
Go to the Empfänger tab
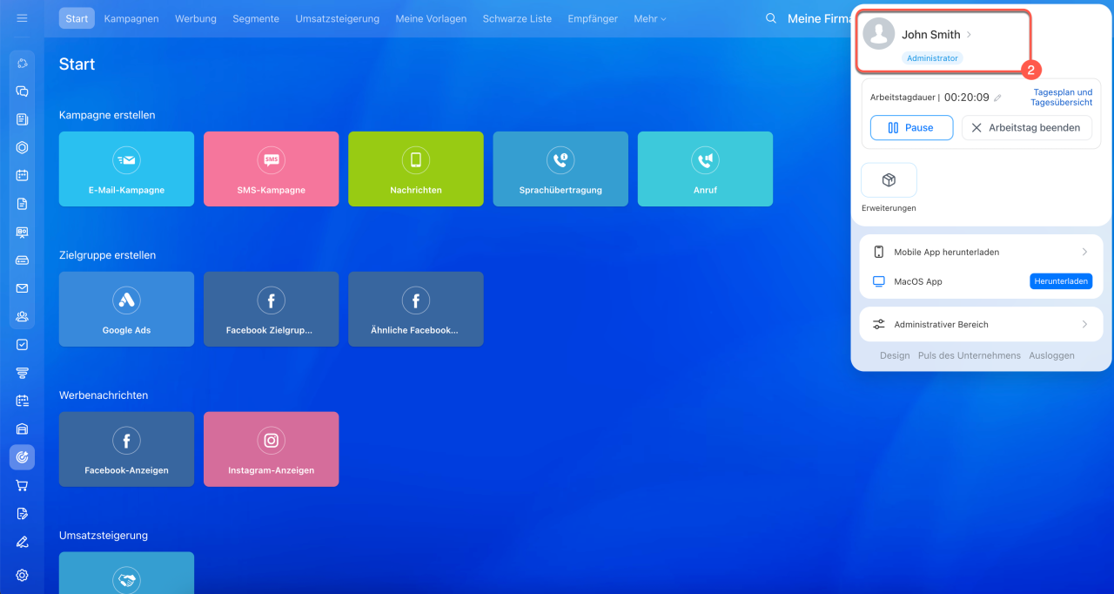click(x=593, y=18)
